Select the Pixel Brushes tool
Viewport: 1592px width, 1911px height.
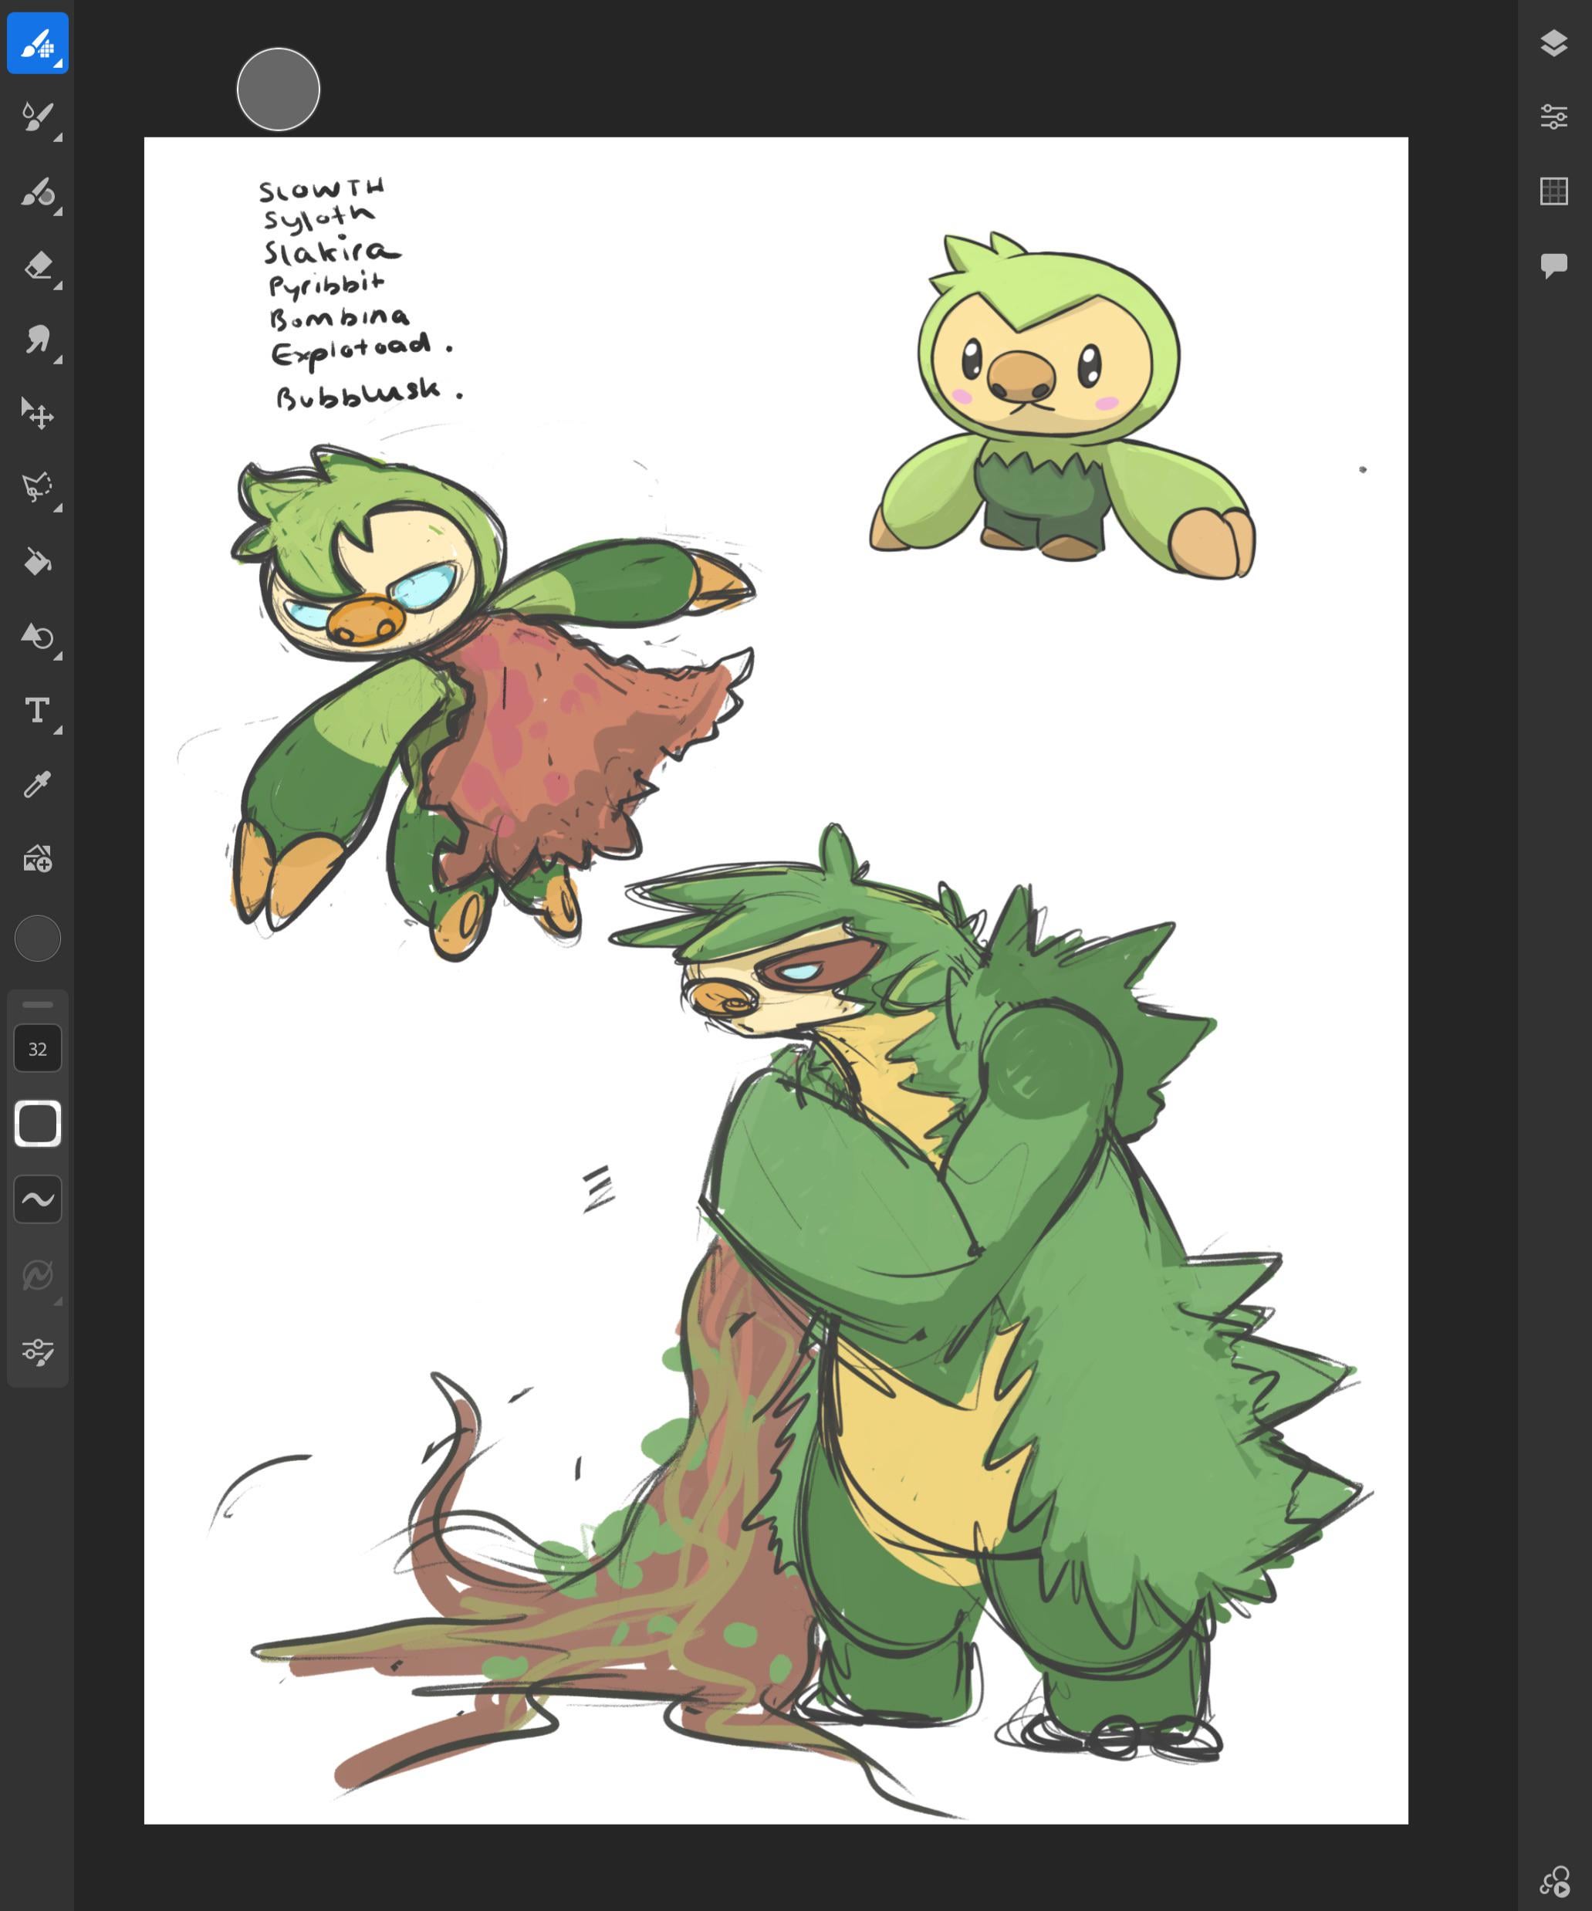point(37,42)
